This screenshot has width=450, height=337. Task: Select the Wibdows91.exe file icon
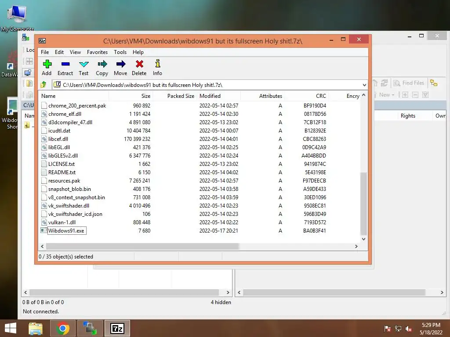[44, 230]
